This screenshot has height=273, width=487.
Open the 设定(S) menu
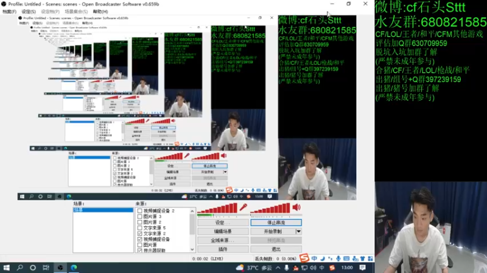(x=29, y=12)
